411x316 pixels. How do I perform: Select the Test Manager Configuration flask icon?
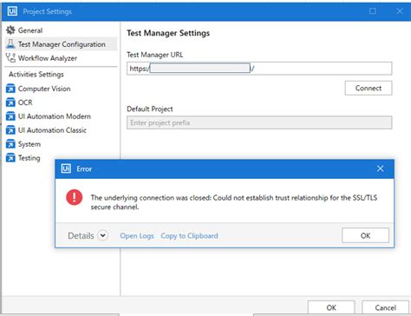click(10, 44)
